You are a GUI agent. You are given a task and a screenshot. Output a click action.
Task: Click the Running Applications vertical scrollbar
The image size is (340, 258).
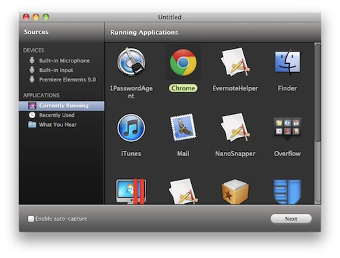click(318, 123)
